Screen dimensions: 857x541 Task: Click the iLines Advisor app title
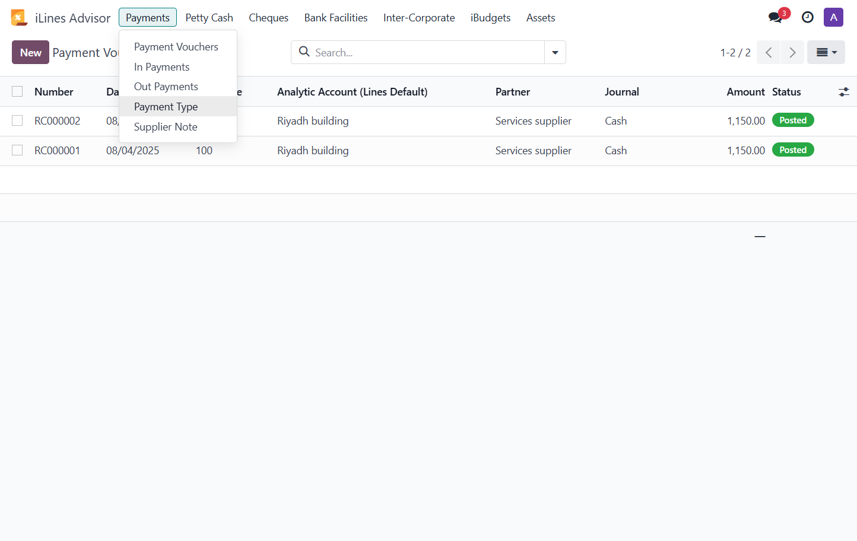coord(72,18)
